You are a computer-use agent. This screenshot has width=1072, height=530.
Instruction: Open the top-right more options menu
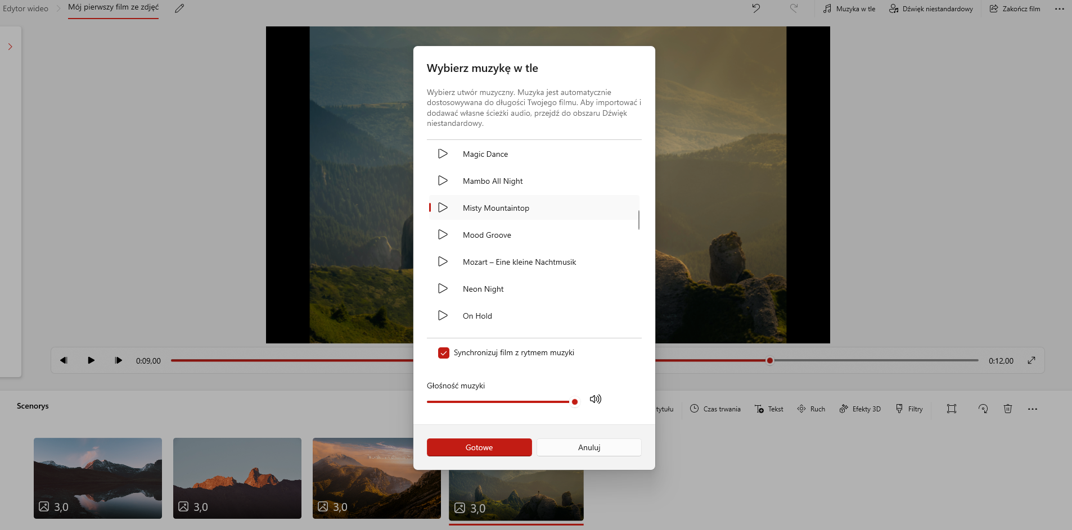[x=1059, y=9]
